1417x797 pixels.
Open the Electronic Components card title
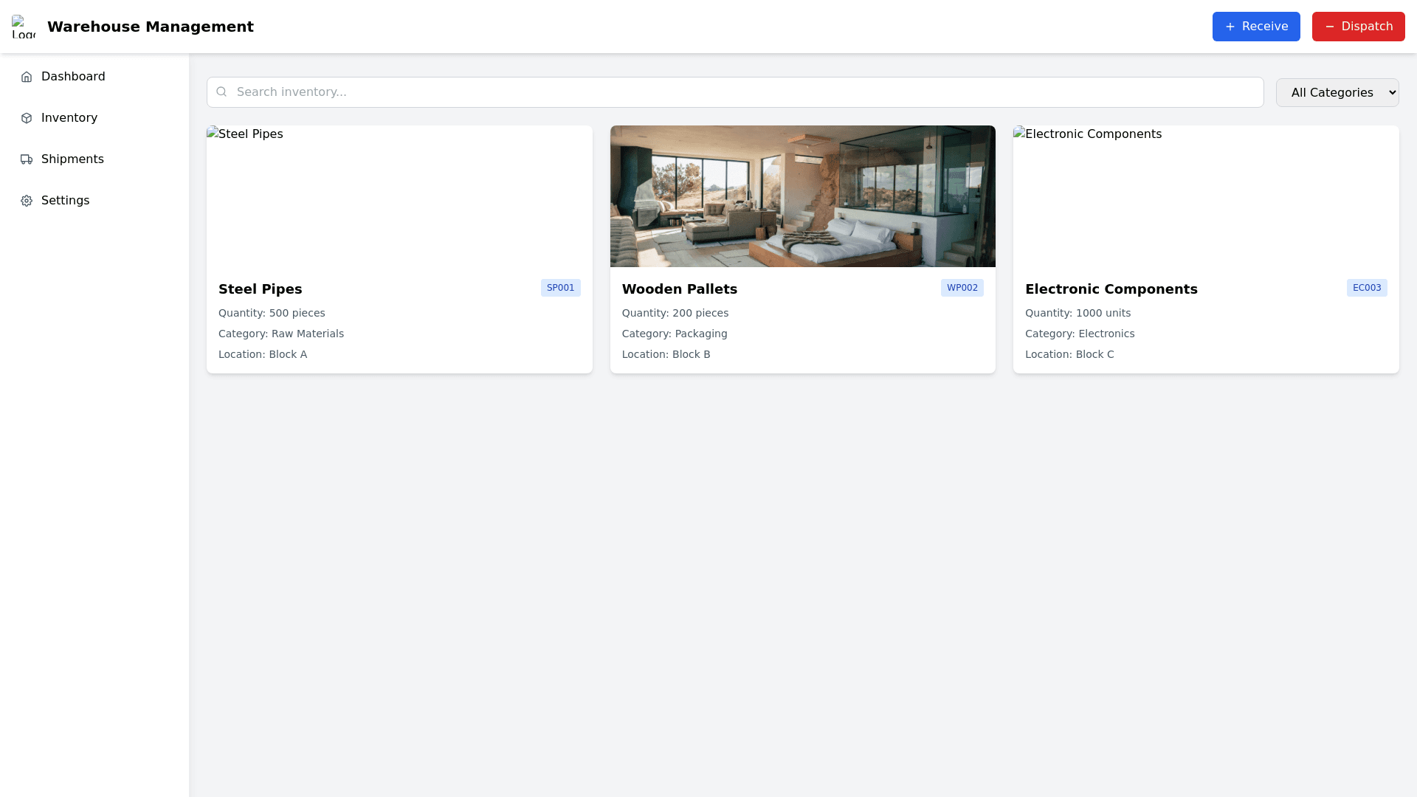coord(1111,289)
